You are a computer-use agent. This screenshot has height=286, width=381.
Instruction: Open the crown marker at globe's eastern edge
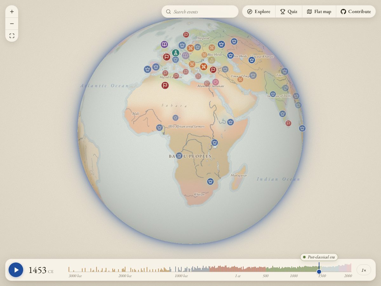coord(302,128)
